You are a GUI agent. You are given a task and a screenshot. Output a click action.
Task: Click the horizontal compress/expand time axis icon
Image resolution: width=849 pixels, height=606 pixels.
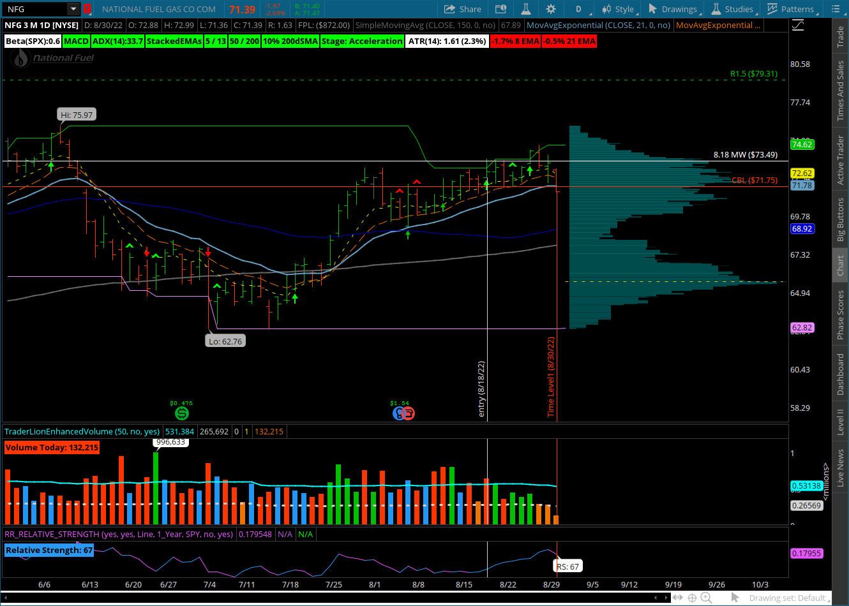pos(677,598)
